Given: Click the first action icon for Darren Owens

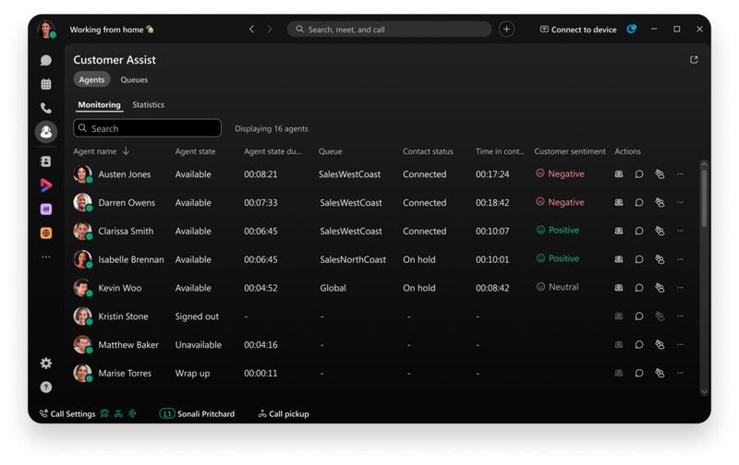Looking at the screenshot, I should coord(619,203).
